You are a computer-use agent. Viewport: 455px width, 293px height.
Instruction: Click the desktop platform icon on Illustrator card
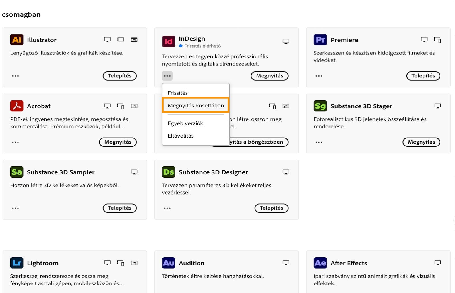point(107,40)
